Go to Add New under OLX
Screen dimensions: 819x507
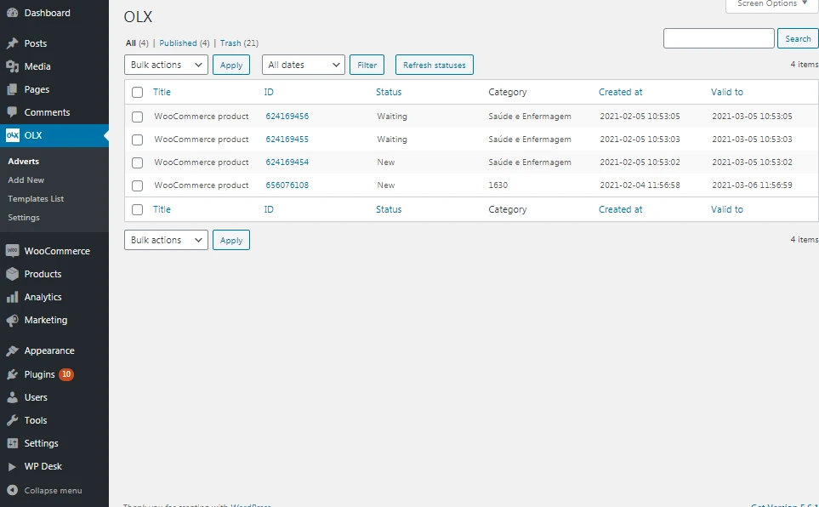pos(26,179)
